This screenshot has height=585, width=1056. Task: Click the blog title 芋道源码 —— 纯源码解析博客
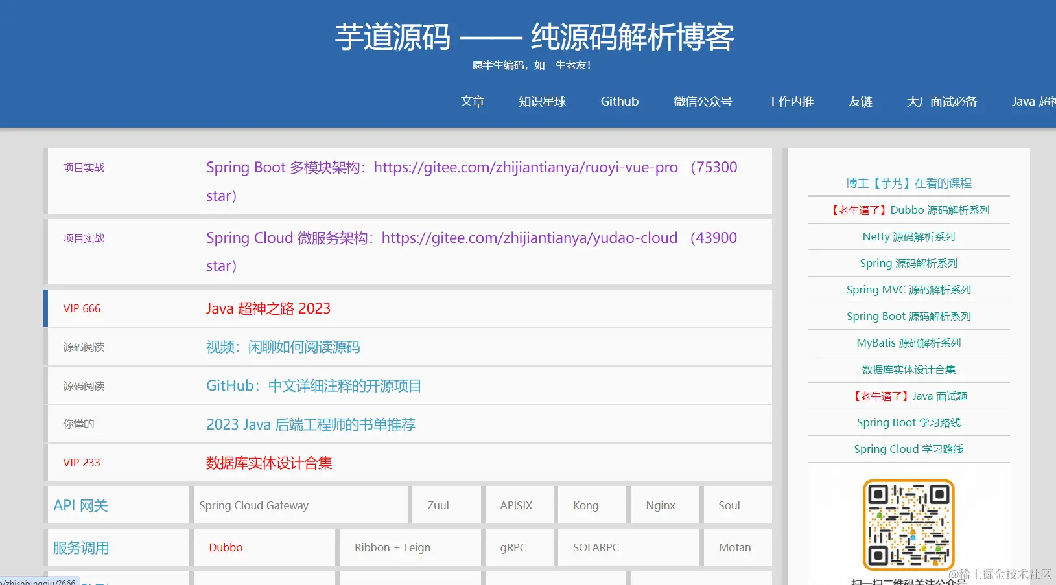(x=534, y=37)
